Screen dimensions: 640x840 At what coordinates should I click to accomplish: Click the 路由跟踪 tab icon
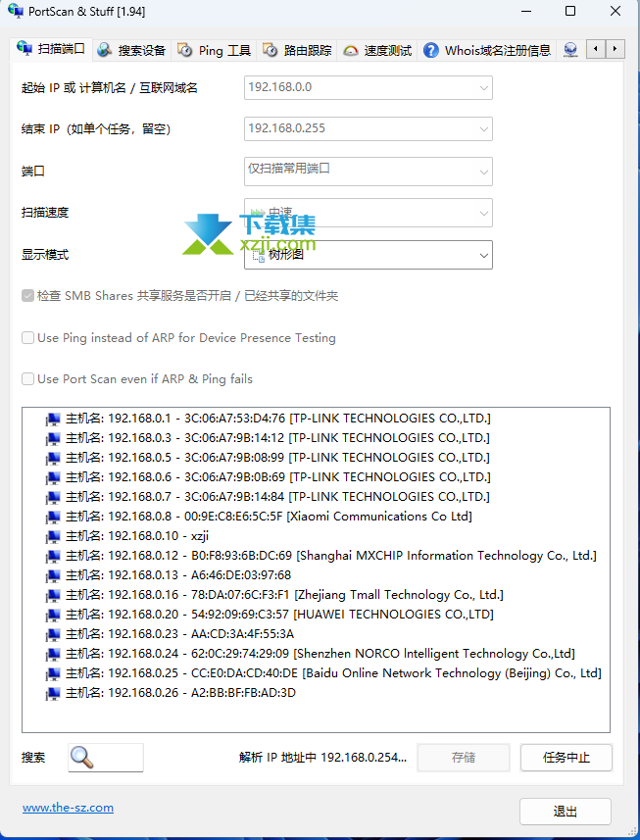pos(270,50)
